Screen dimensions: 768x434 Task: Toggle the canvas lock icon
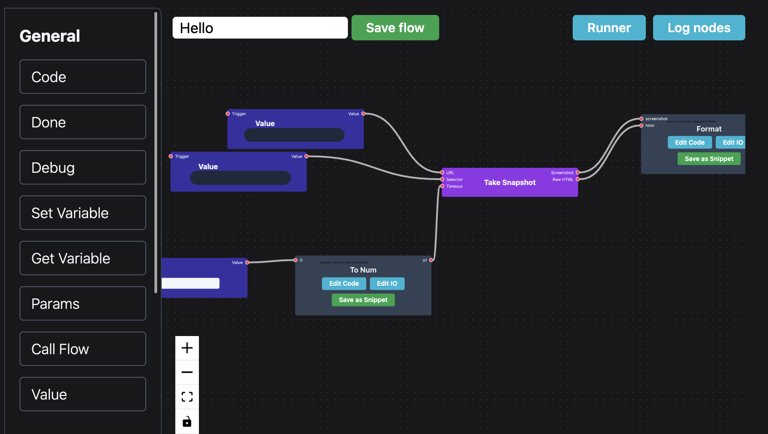[187, 421]
